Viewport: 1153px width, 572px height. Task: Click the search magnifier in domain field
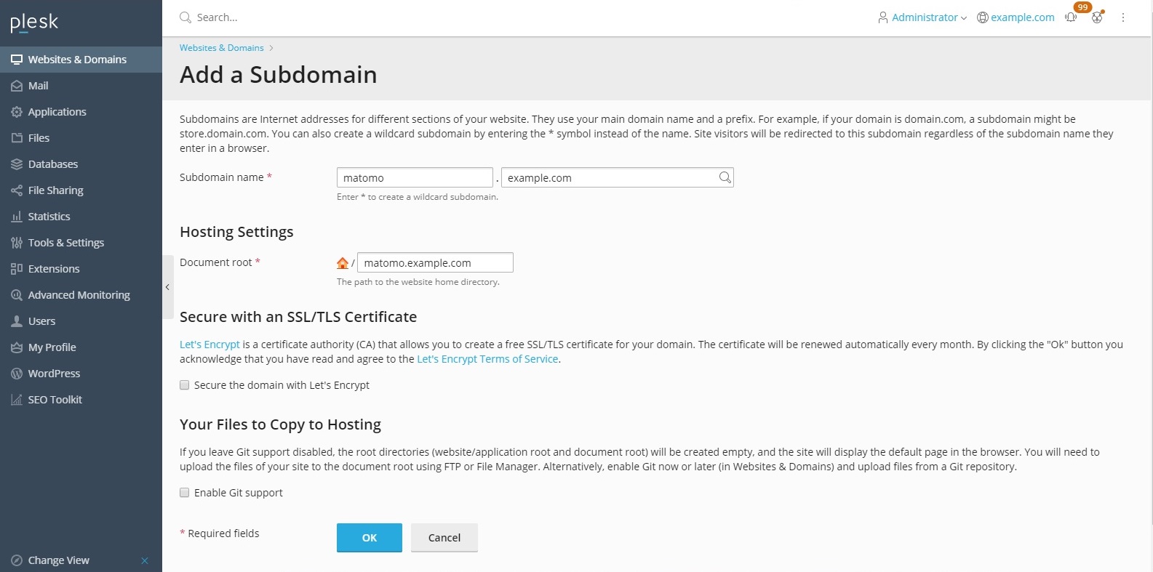[x=725, y=177]
